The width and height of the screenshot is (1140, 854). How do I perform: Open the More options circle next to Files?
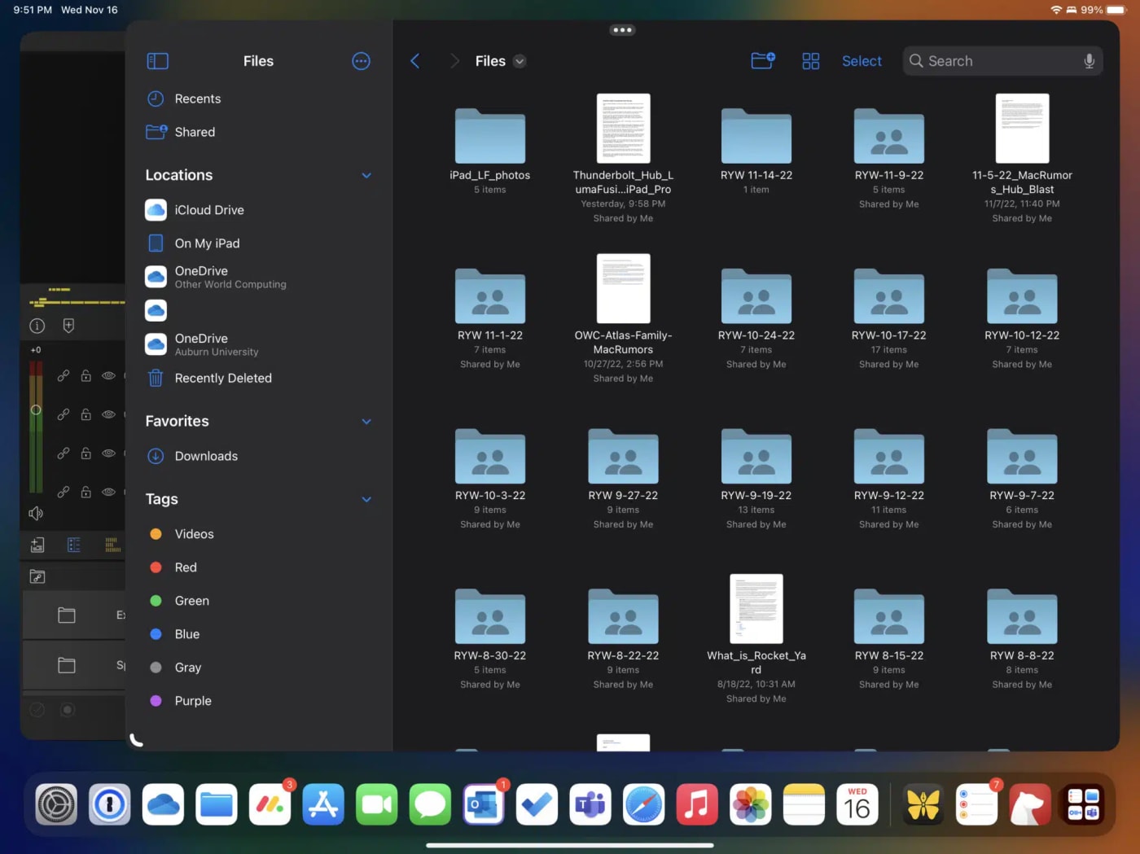click(x=361, y=60)
